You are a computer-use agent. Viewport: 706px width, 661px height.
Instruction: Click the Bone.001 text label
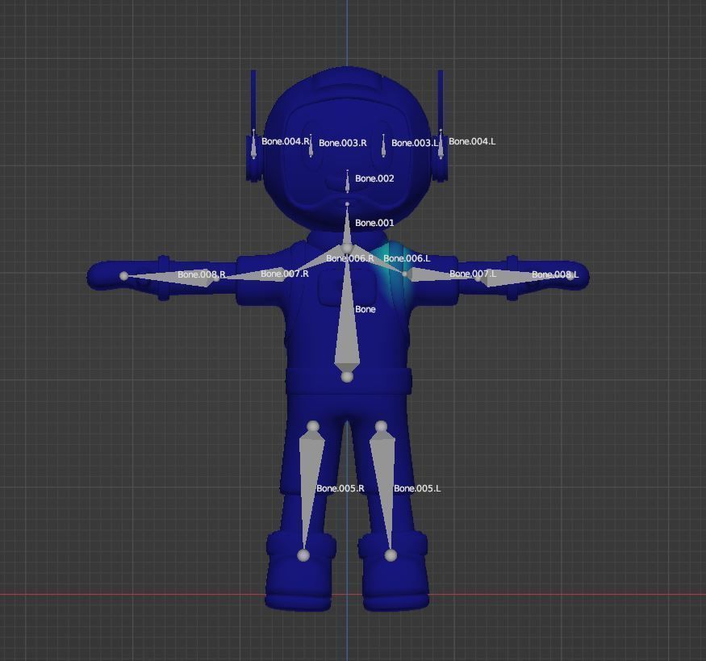(x=374, y=223)
